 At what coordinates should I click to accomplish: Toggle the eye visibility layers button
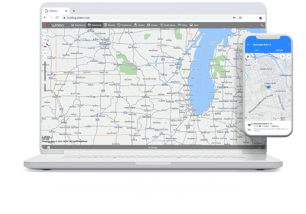coord(45,40)
